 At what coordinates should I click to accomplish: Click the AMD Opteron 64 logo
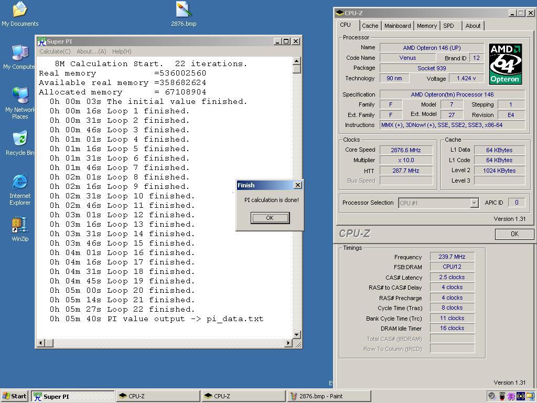(x=504, y=63)
